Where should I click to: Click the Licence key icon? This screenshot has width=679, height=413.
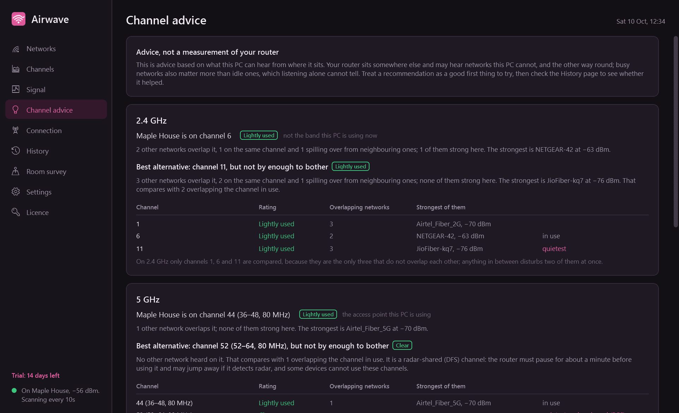[x=16, y=213]
